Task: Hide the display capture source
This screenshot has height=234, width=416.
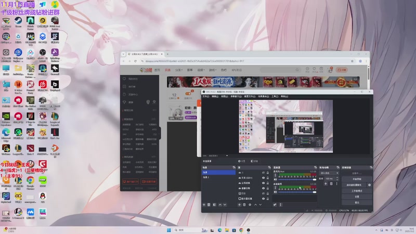Action: click(263, 199)
